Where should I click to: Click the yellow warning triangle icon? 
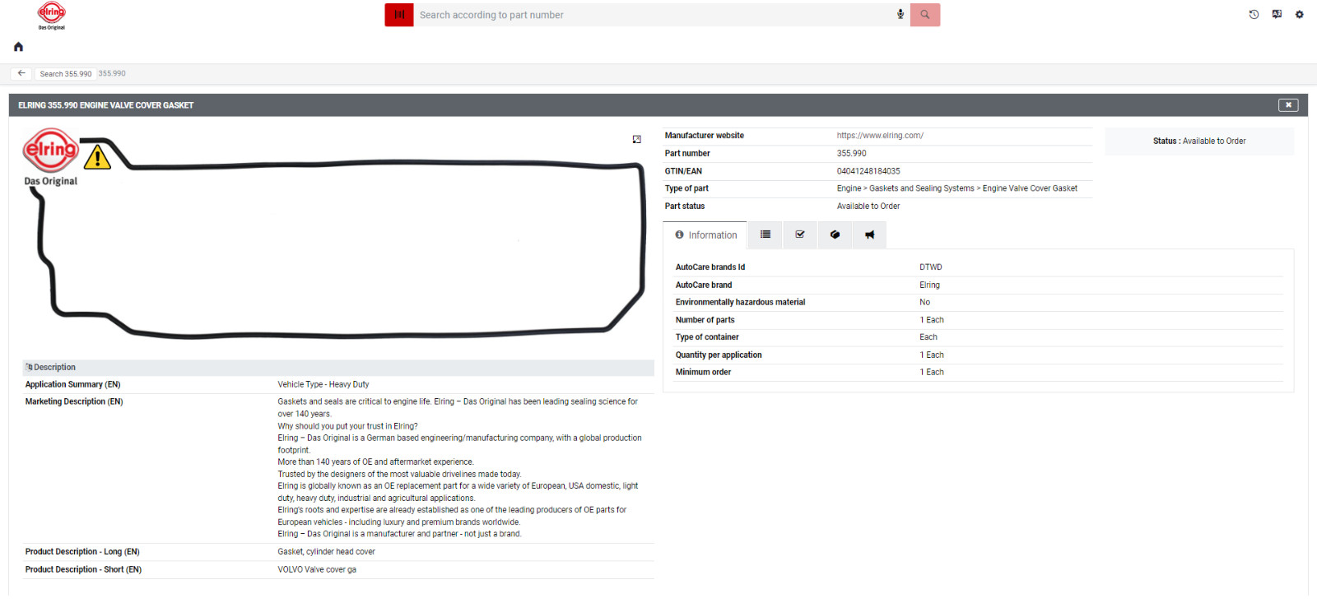tap(97, 157)
